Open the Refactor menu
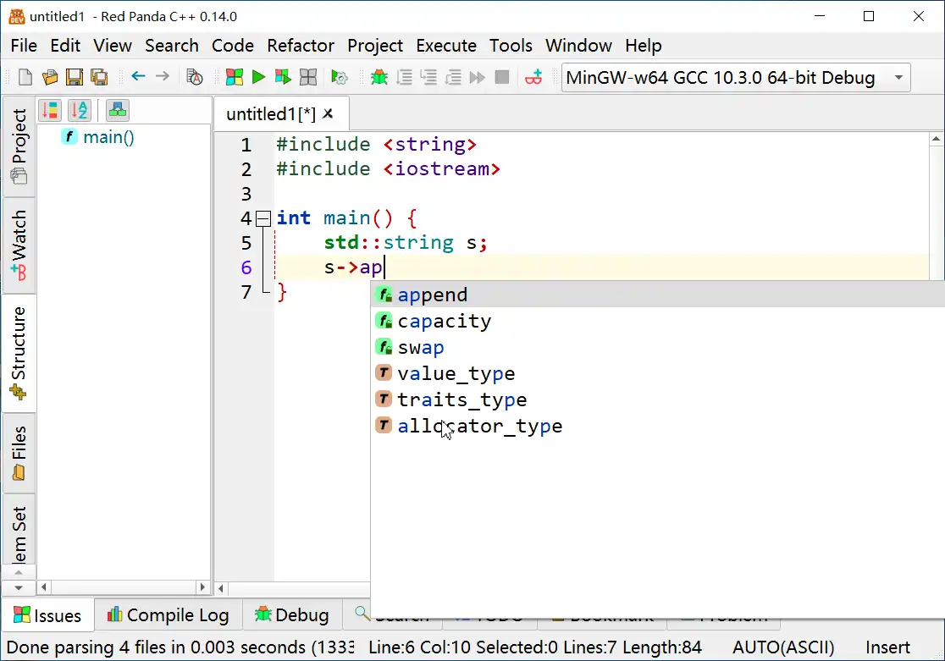Screen dimensions: 945x661 (x=301, y=46)
